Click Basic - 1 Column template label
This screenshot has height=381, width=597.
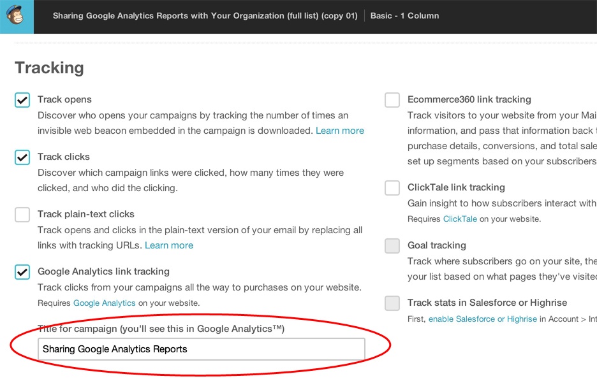404,16
